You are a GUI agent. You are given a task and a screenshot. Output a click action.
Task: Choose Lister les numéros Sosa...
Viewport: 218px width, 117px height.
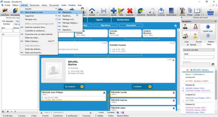[39, 27]
